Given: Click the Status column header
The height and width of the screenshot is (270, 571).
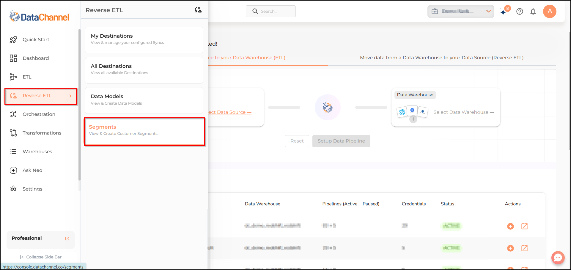Looking at the screenshot, I should coord(447,204).
